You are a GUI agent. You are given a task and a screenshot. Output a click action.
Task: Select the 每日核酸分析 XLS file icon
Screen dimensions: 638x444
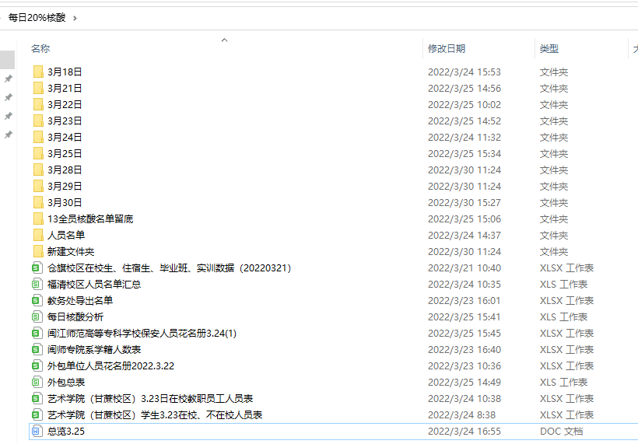37,316
